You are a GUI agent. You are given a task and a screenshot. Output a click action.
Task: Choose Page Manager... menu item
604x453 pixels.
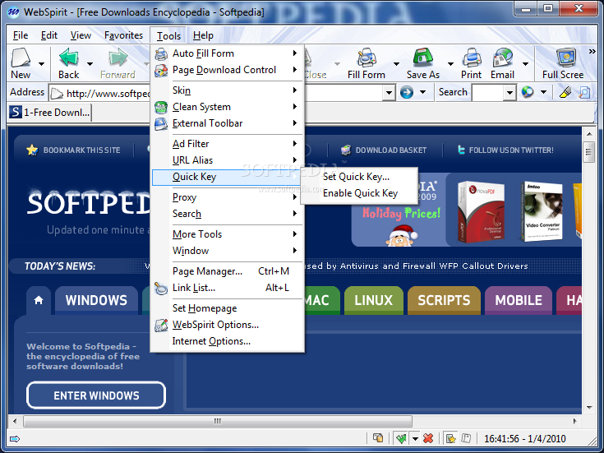228,271
